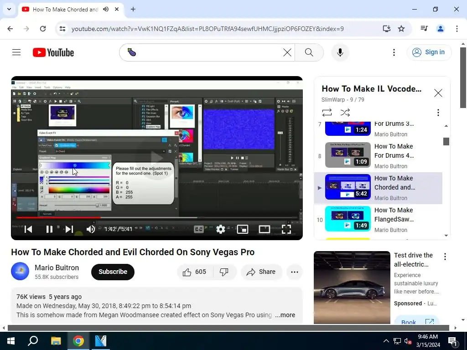Switch to theater mode

264,229
